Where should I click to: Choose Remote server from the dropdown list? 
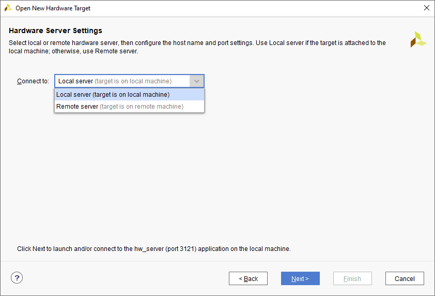pyautogui.click(x=77, y=107)
